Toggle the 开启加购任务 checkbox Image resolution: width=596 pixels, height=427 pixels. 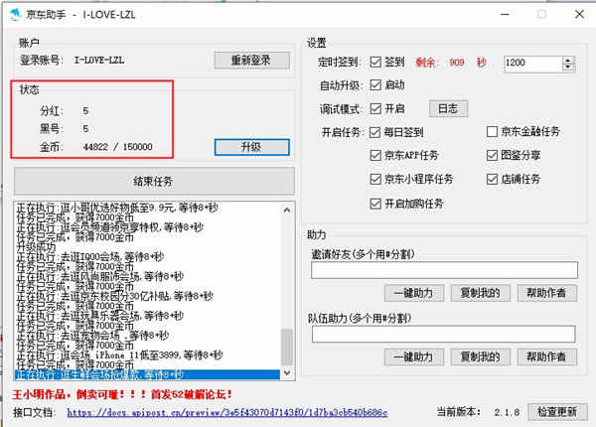(375, 204)
